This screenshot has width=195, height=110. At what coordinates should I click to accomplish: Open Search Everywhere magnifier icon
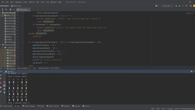(191, 6)
